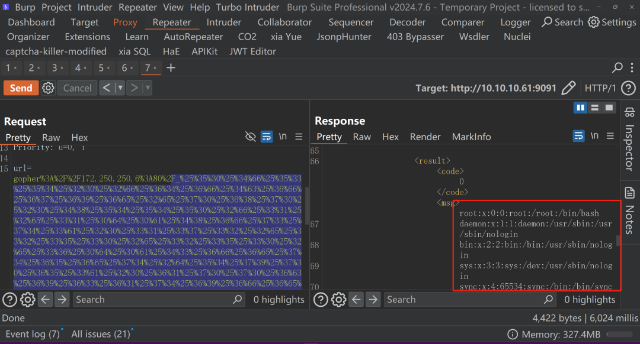The width and height of the screenshot is (640, 344).
Task: Select combined tabbed layout view
Action: [609, 108]
